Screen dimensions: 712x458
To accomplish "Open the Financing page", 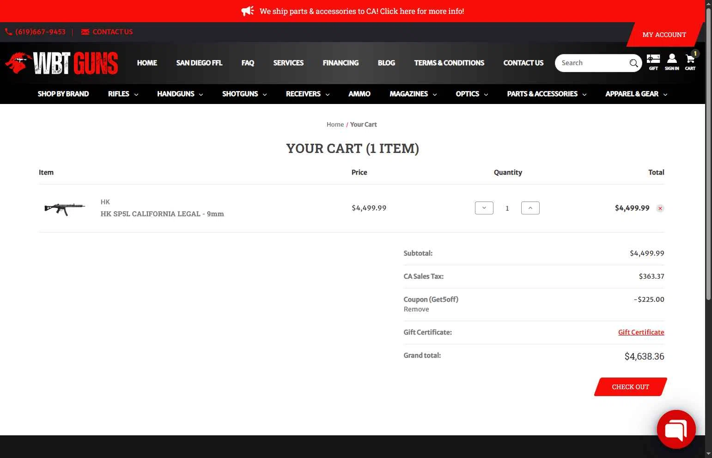I will 341,63.
